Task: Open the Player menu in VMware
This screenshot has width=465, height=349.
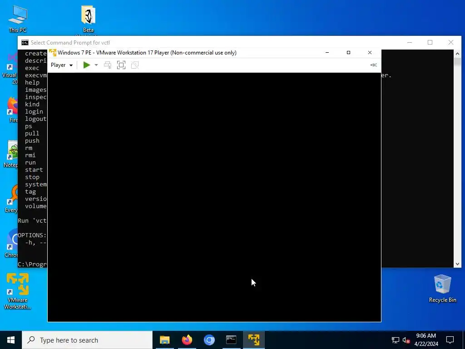Action: coord(62,65)
